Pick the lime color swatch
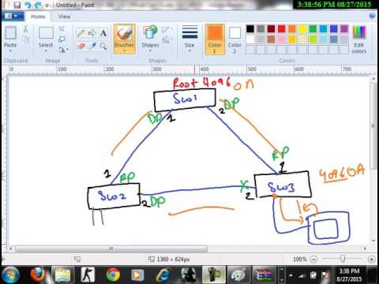This screenshot has height=284, width=379. [x=313, y=39]
